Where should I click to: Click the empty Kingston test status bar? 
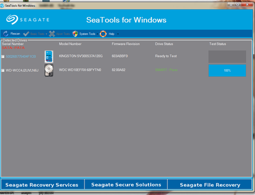click(227, 56)
